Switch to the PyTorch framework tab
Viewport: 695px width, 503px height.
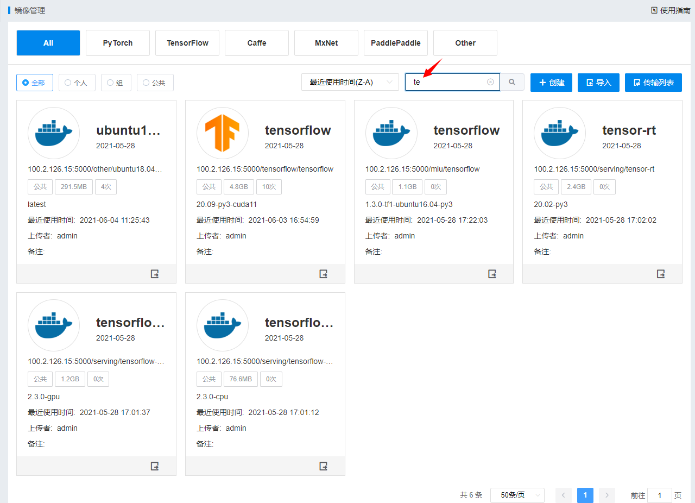[x=118, y=43]
